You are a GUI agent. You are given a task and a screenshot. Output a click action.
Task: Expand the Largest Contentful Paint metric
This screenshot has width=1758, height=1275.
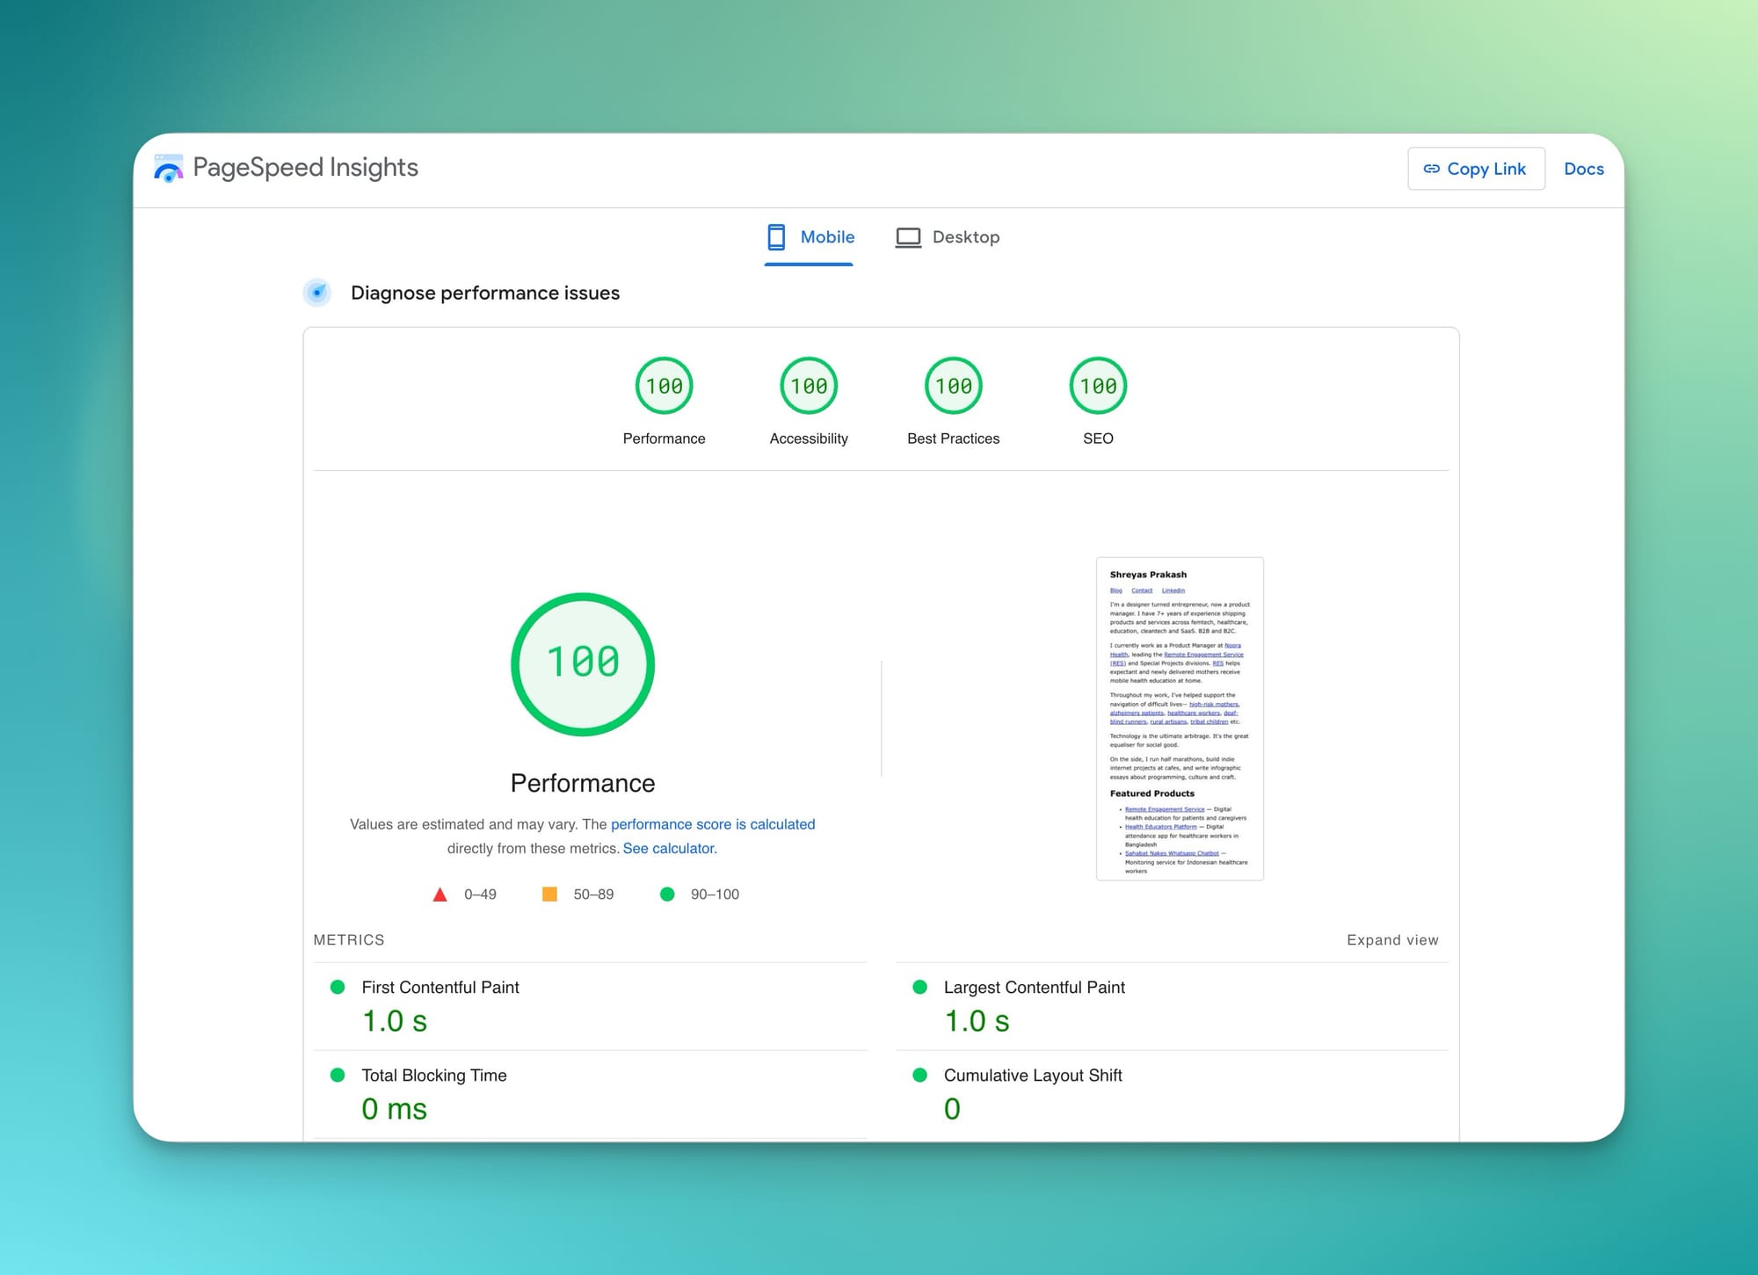[1034, 988]
